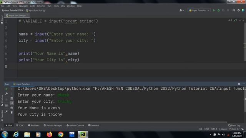This screenshot has height=138, width=246.
Task: Click Python Tutorial CWA breadcrumb
Action: 12,10
